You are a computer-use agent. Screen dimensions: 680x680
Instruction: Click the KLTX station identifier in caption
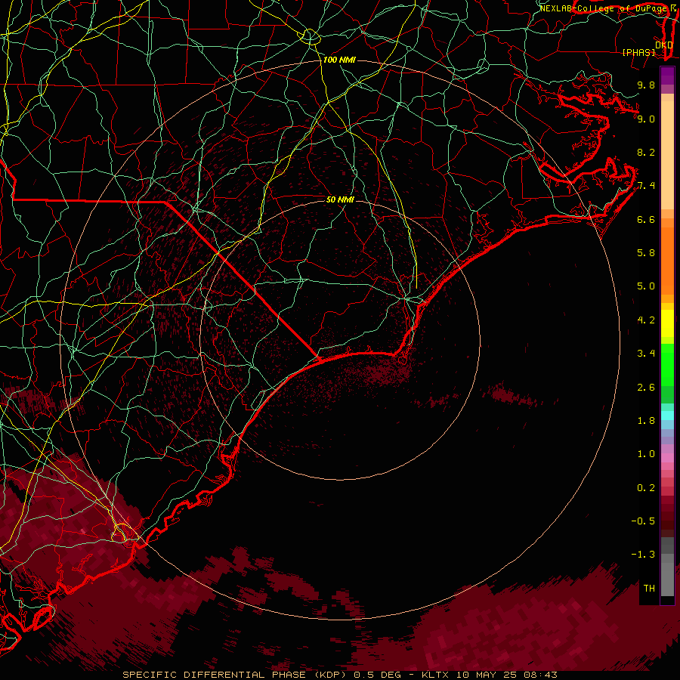[x=436, y=675]
